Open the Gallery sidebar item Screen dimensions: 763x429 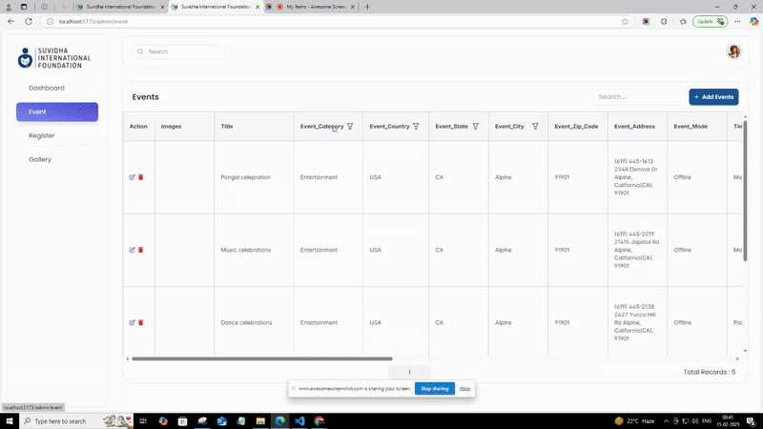(40, 159)
